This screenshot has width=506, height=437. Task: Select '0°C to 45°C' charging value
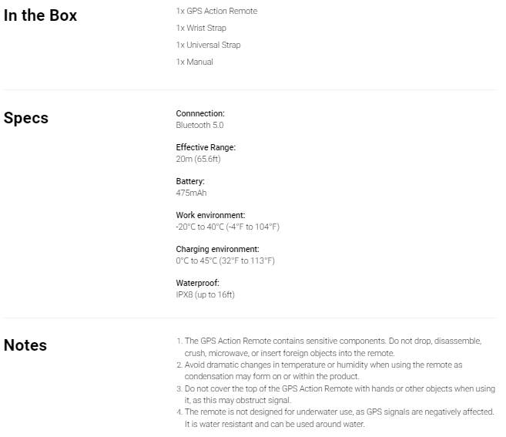[196, 261]
